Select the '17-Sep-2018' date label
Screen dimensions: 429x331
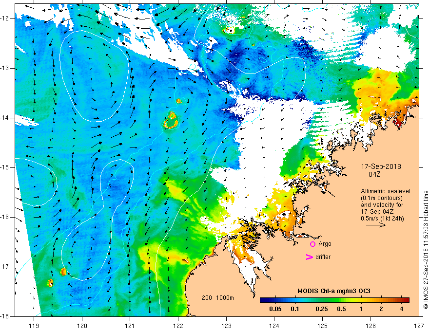tap(381, 166)
